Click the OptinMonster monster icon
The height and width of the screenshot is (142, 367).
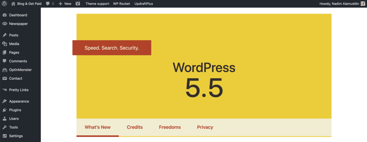pyautogui.click(x=5, y=70)
